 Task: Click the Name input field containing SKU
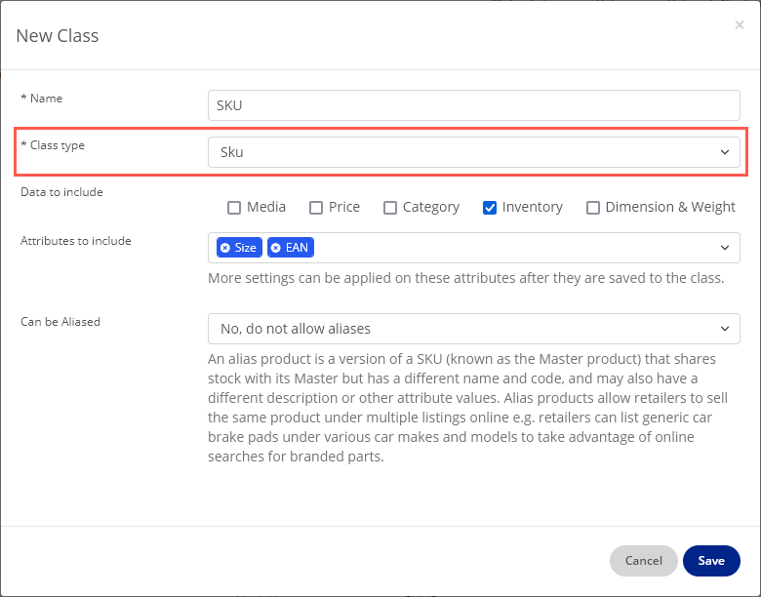(473, 105)
